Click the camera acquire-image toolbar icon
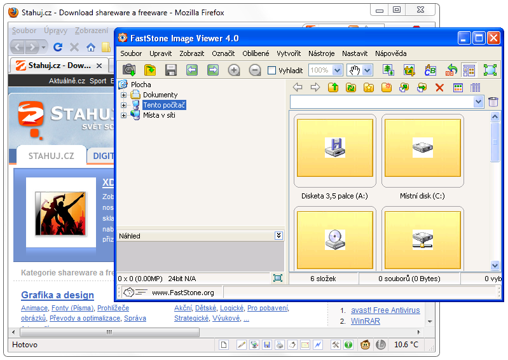The image size is (508, 360). click(129, 70)
